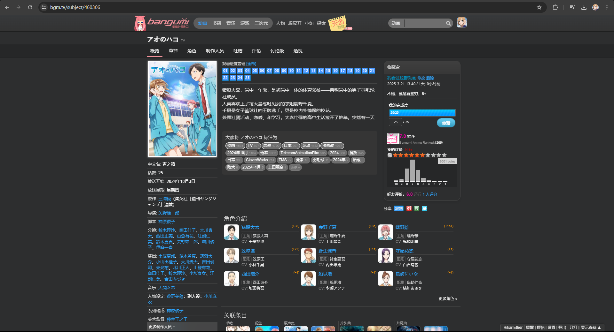Toggle episode 05 watched status

255,71
